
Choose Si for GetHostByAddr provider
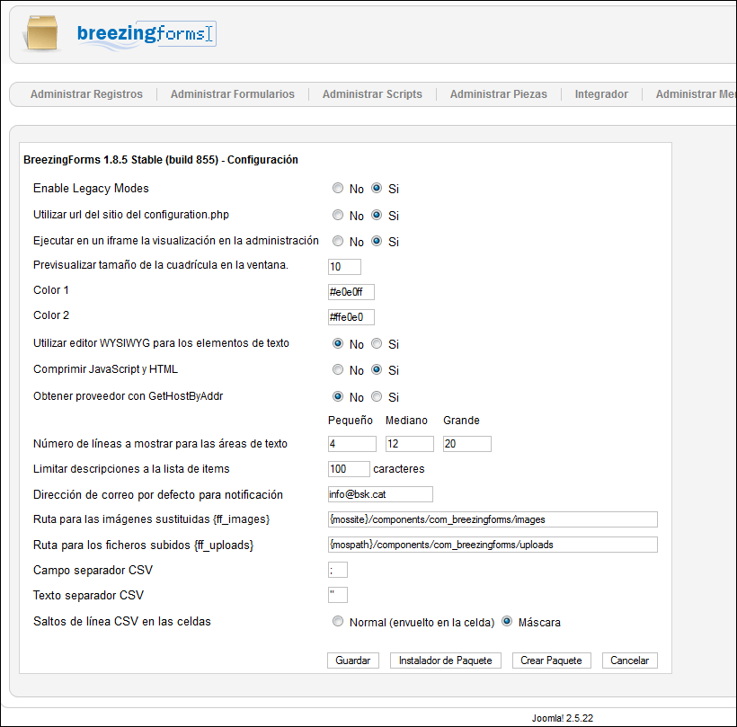[376, 396]
